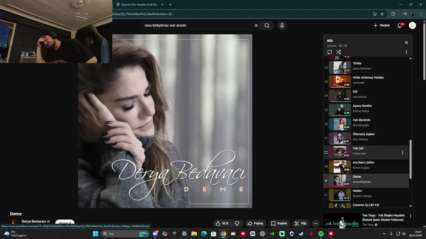Click the taskbar Ara search box
This screenshot has width=426, height=239.
click(x=125, y=234)
